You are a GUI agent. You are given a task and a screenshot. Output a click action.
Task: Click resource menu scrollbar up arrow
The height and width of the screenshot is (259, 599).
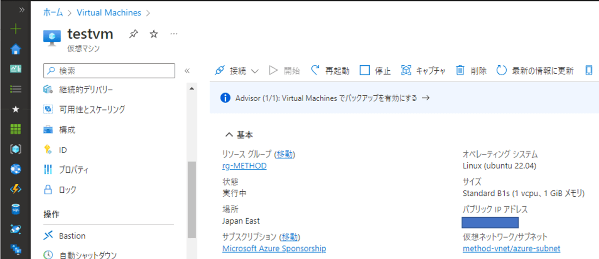tap(192, 88)
